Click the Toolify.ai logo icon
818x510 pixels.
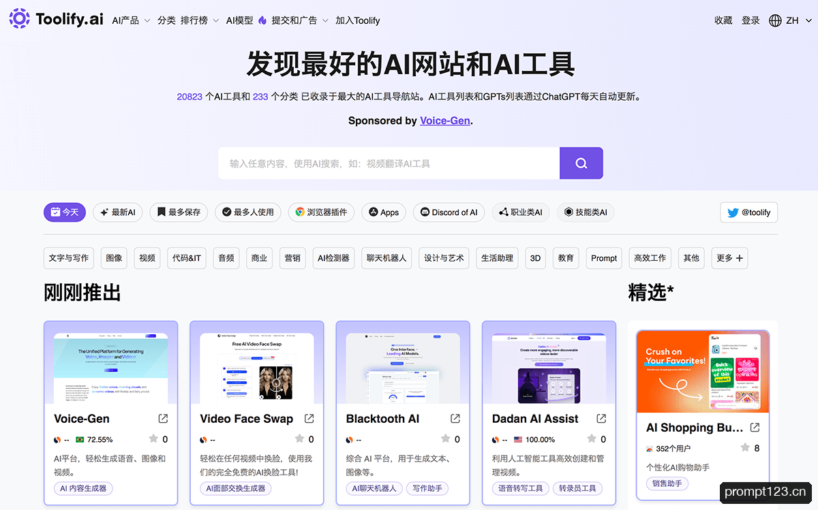click(19, 18)
